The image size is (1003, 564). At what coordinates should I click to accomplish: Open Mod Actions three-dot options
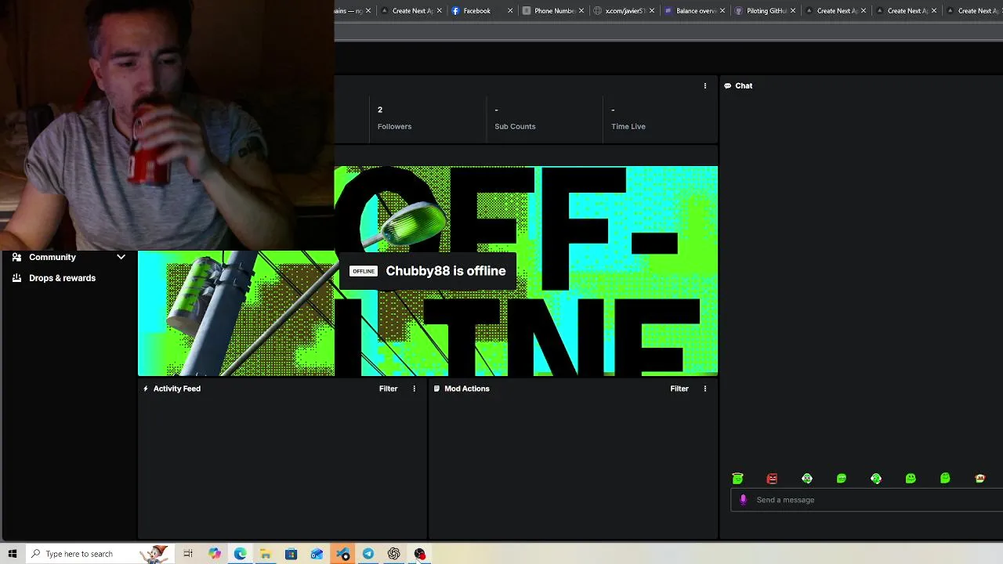tap(704, 389)
